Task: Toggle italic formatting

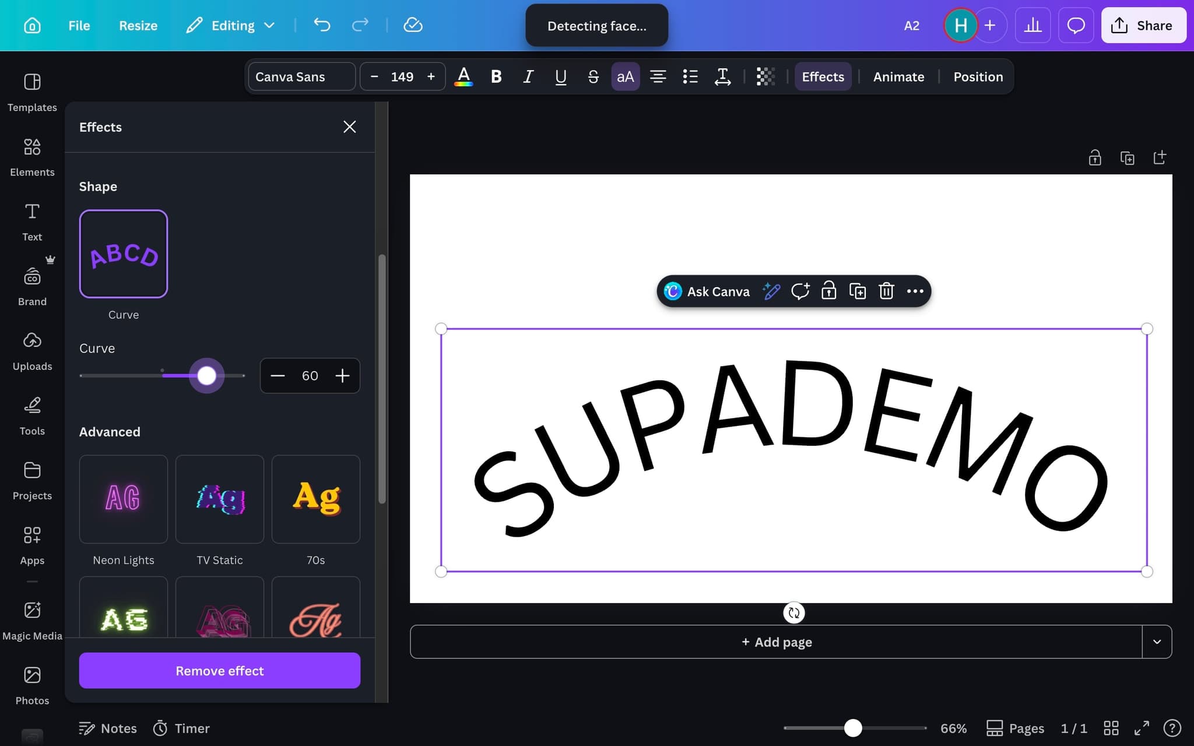Action: [x=528, y=76]
